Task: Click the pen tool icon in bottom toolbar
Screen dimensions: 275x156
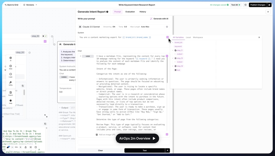Action: point(8,147)
